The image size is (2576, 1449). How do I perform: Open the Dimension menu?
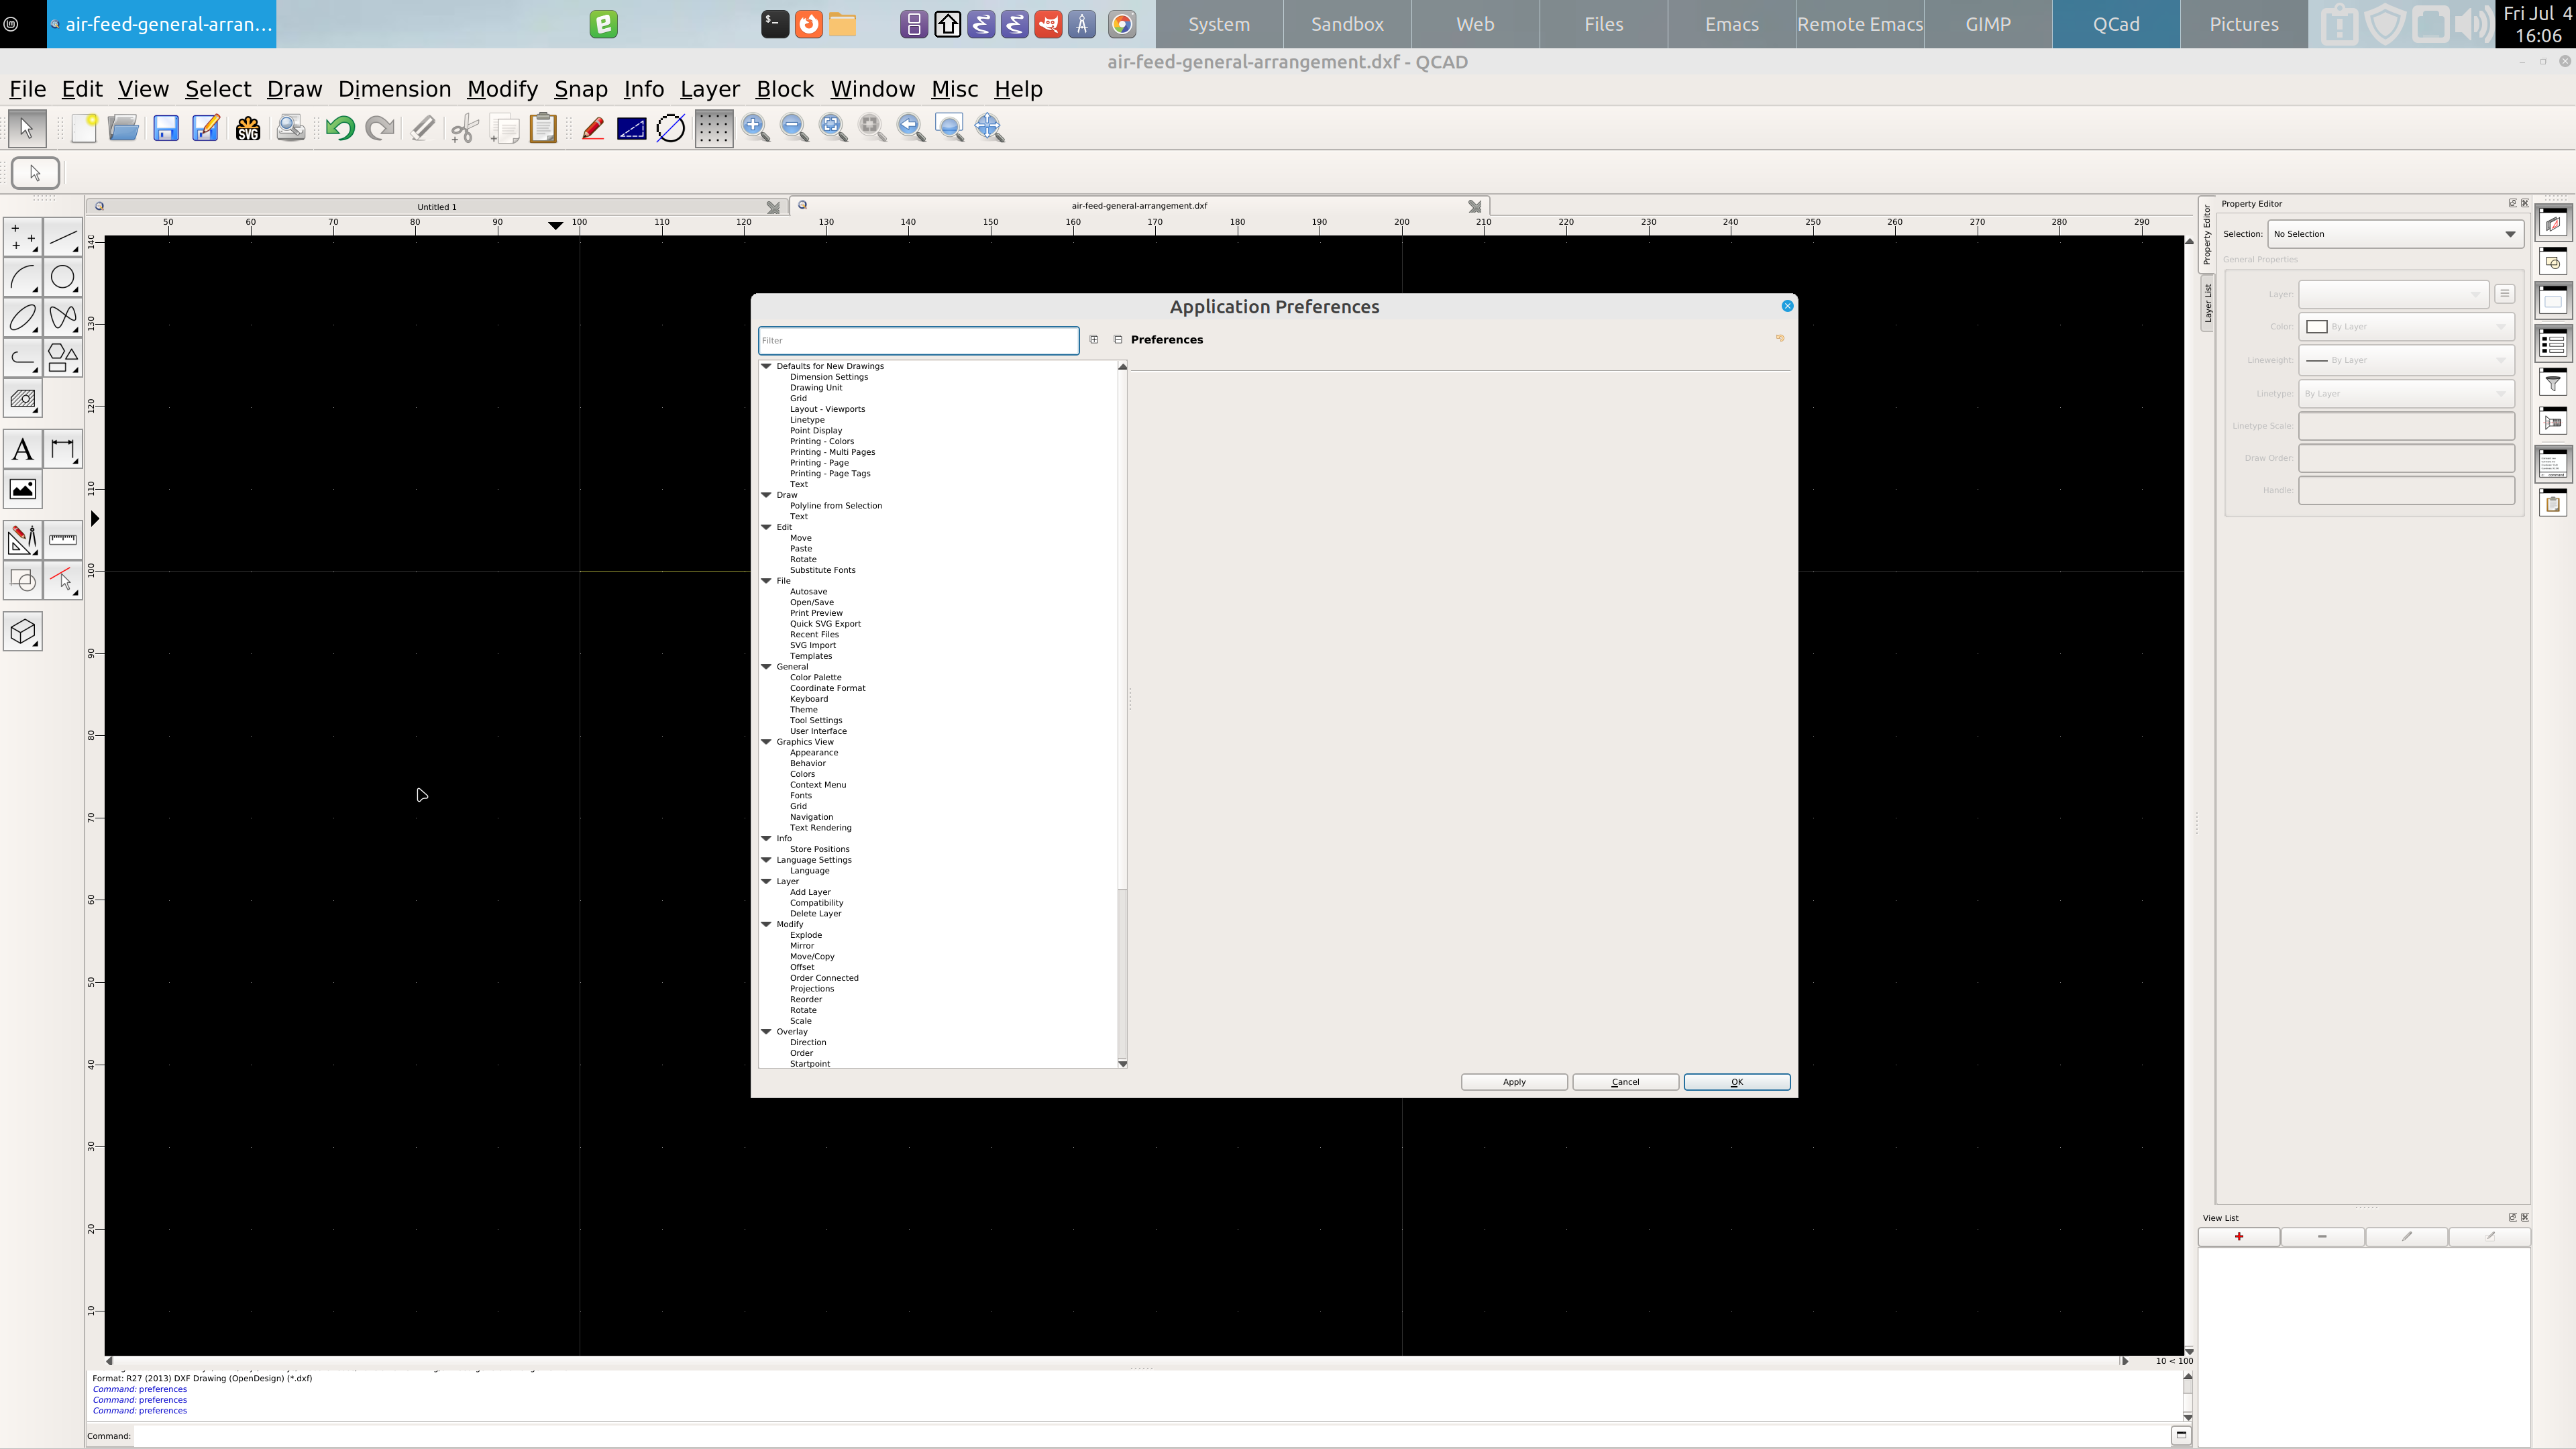pyautogui.click(x=394, y=89)
